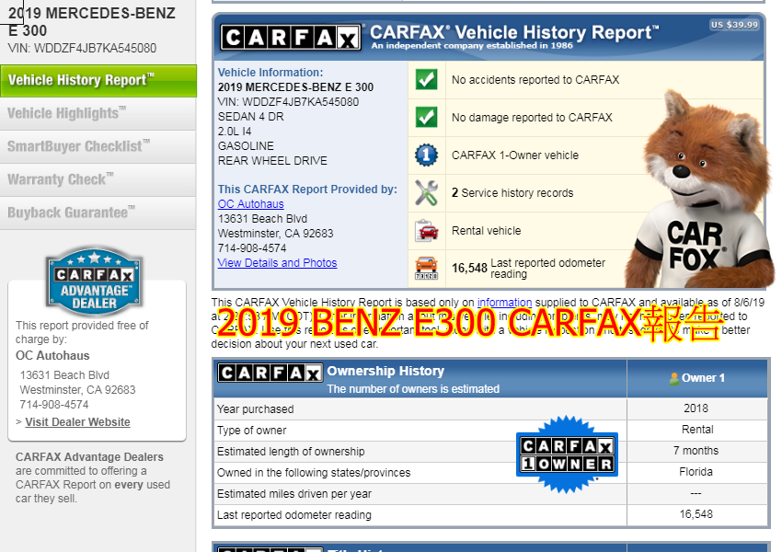Image resolution: width=782 pixels, height=552 pixels.
Task: Click the US $39.99 price badge
Action: coord(735,25)
